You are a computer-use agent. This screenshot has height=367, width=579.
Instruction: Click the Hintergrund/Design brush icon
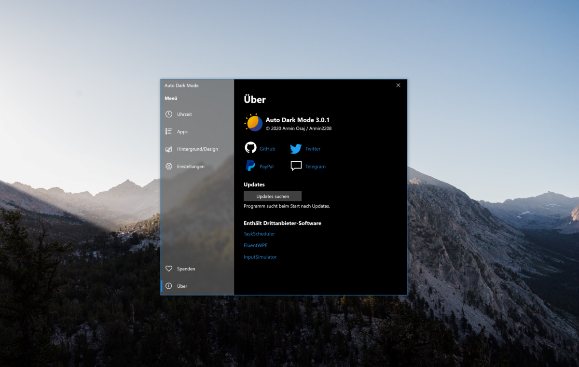coord(169,149)
